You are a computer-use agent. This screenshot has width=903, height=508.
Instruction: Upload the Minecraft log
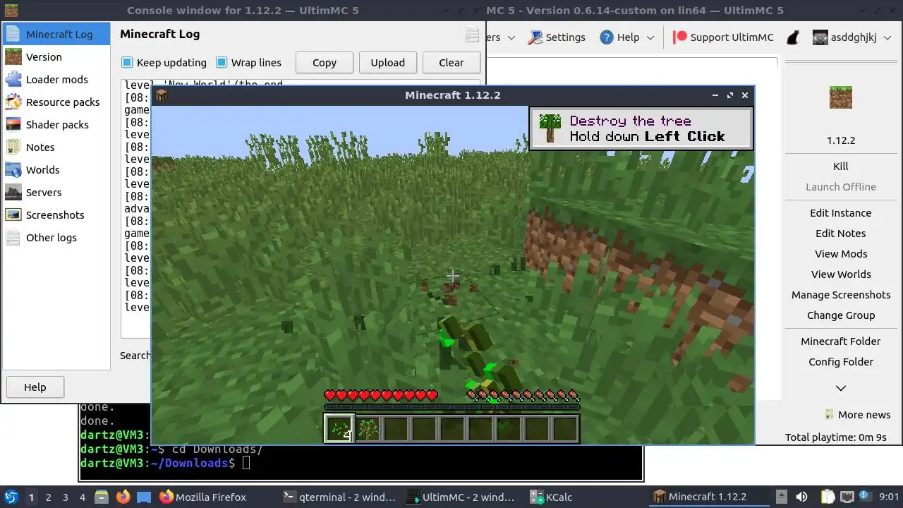pos(388,62)
